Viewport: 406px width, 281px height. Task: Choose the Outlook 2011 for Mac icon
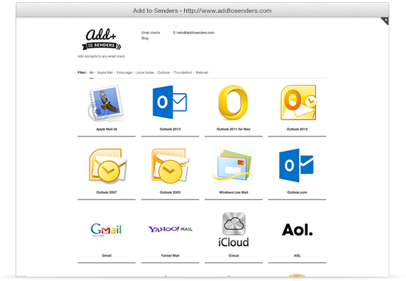(233, 102)
